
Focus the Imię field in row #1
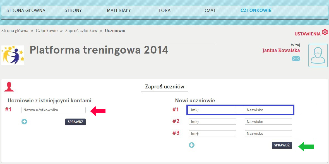(x=213, y=110)
